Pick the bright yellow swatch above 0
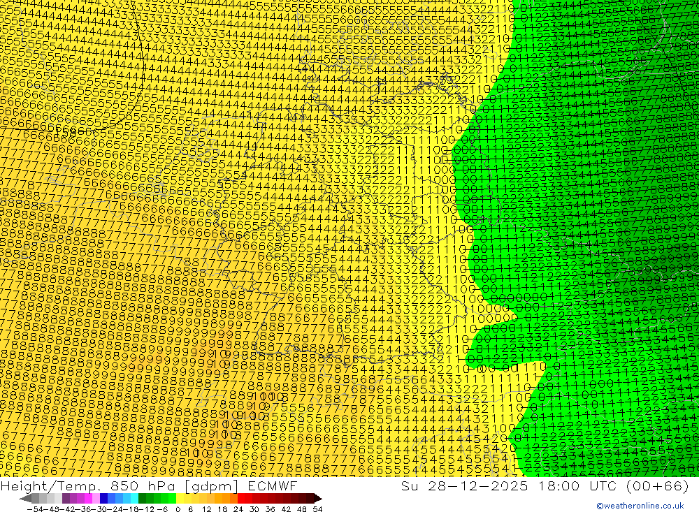This screenshot has height=512, width=699. click(180, 499)
